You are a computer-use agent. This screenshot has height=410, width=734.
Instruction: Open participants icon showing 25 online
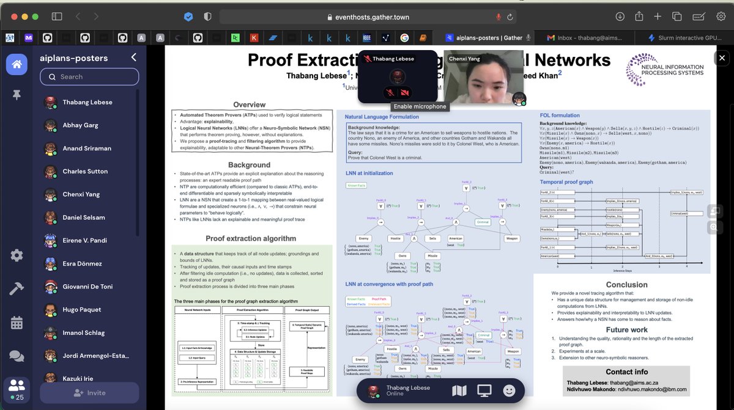coord(17,389)
